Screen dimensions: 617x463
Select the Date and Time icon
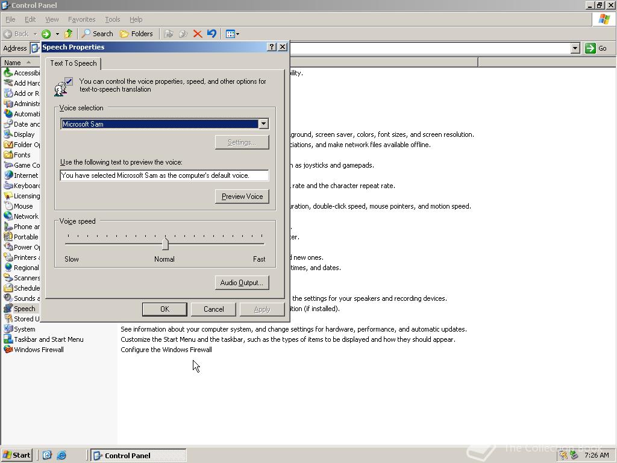(x=8, y=124)
